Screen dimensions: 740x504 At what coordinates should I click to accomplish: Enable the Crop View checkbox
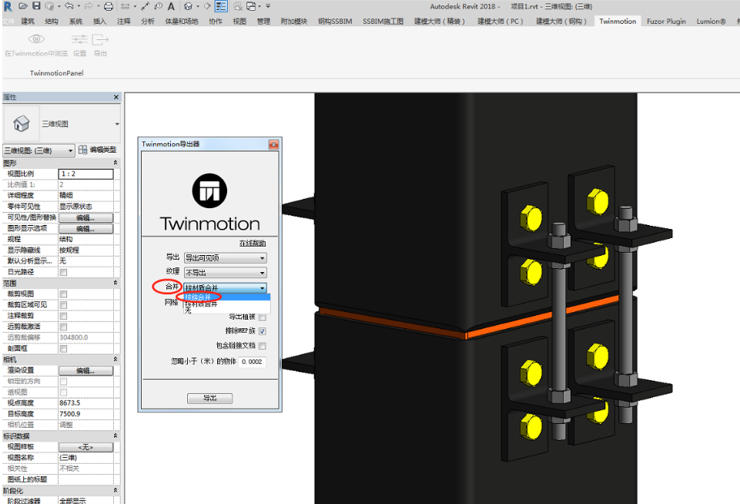63,294
